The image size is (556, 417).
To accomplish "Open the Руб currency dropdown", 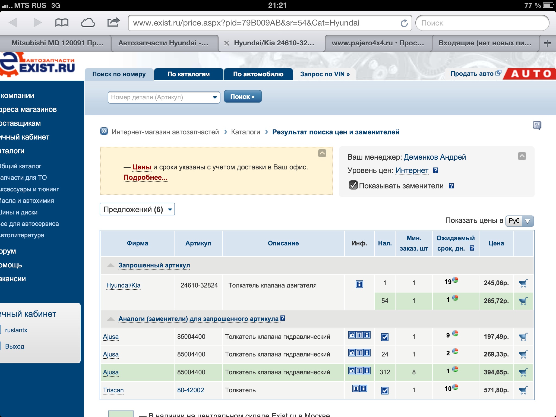I will pos(519,221).
